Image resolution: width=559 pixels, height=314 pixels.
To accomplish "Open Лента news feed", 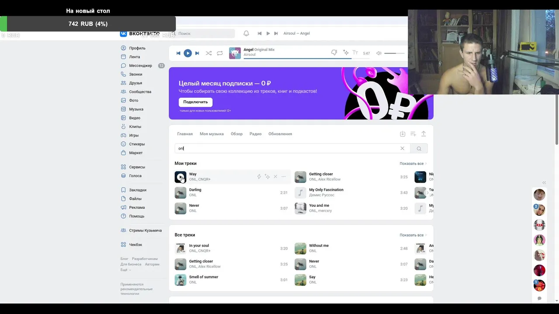I will click(135, 57).
